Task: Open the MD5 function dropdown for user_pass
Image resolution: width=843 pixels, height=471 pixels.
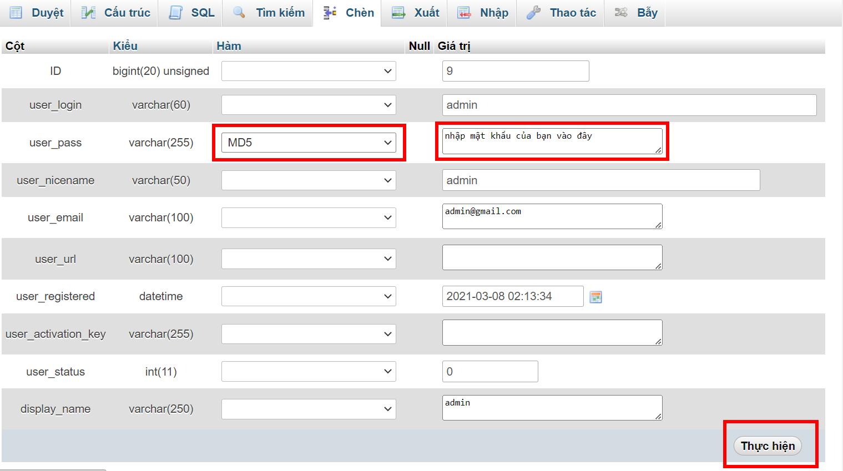Action: click(x=309, y=143)
